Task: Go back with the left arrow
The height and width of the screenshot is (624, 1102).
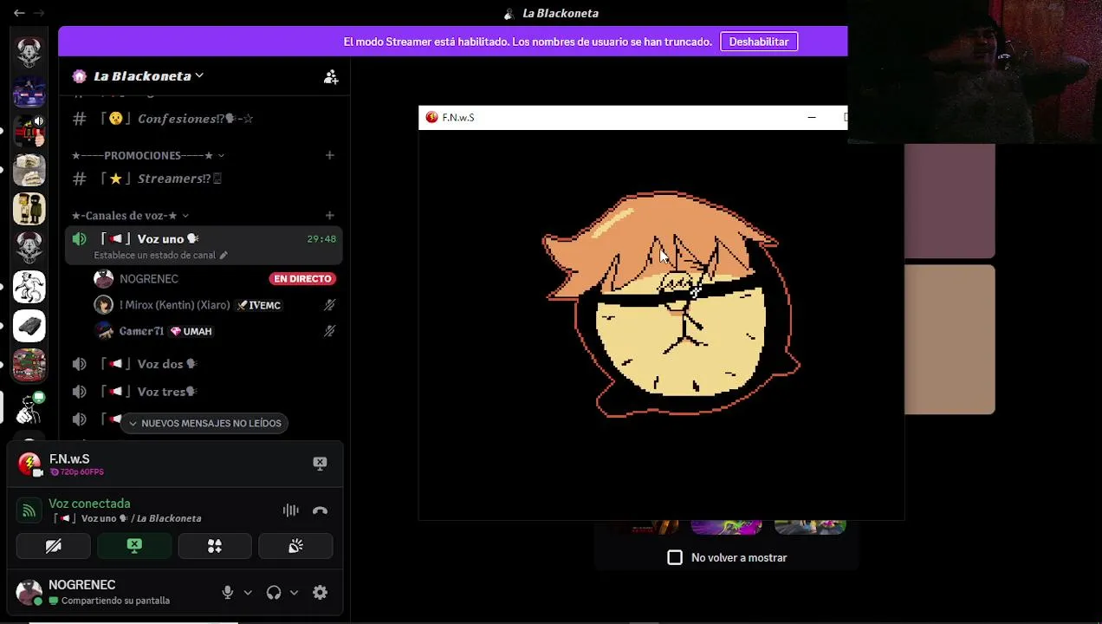Action: (19, 13)
